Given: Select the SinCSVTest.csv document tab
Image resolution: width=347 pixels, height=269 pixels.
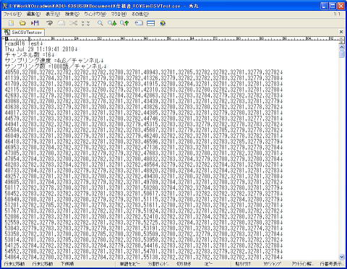Looking at the screenshot, I should 24,33.
